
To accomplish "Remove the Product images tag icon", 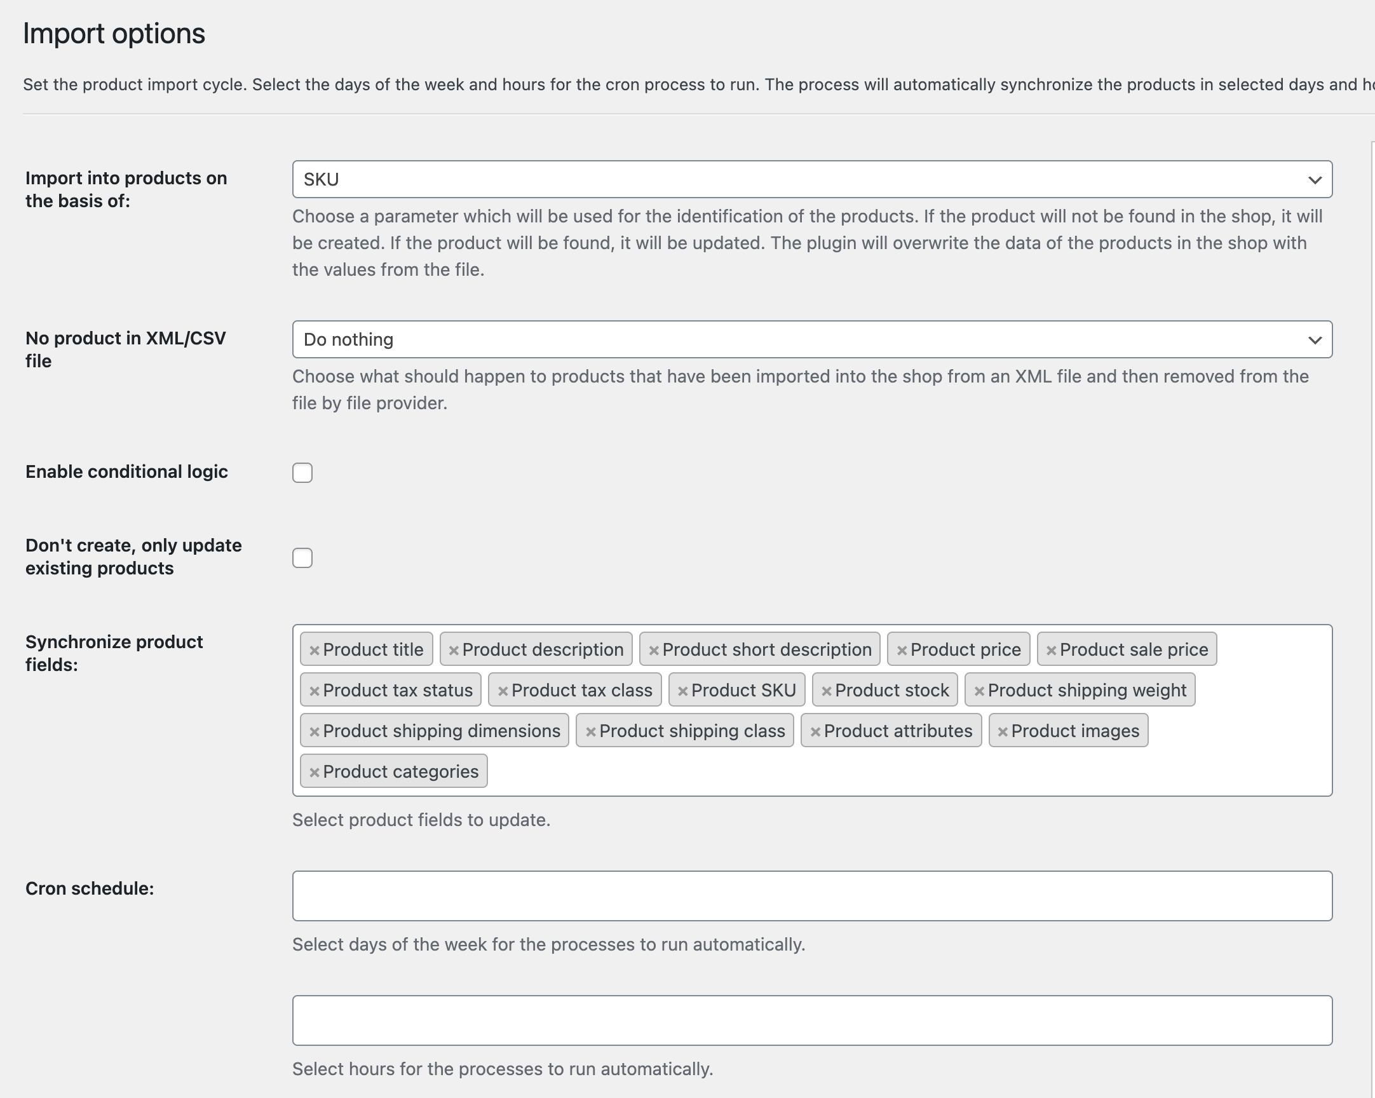I will 1001,731.
